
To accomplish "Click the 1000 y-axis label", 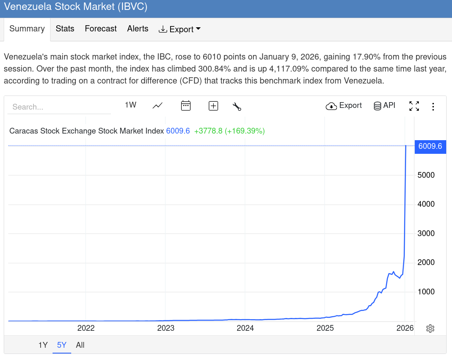I will tap(426, 292).
